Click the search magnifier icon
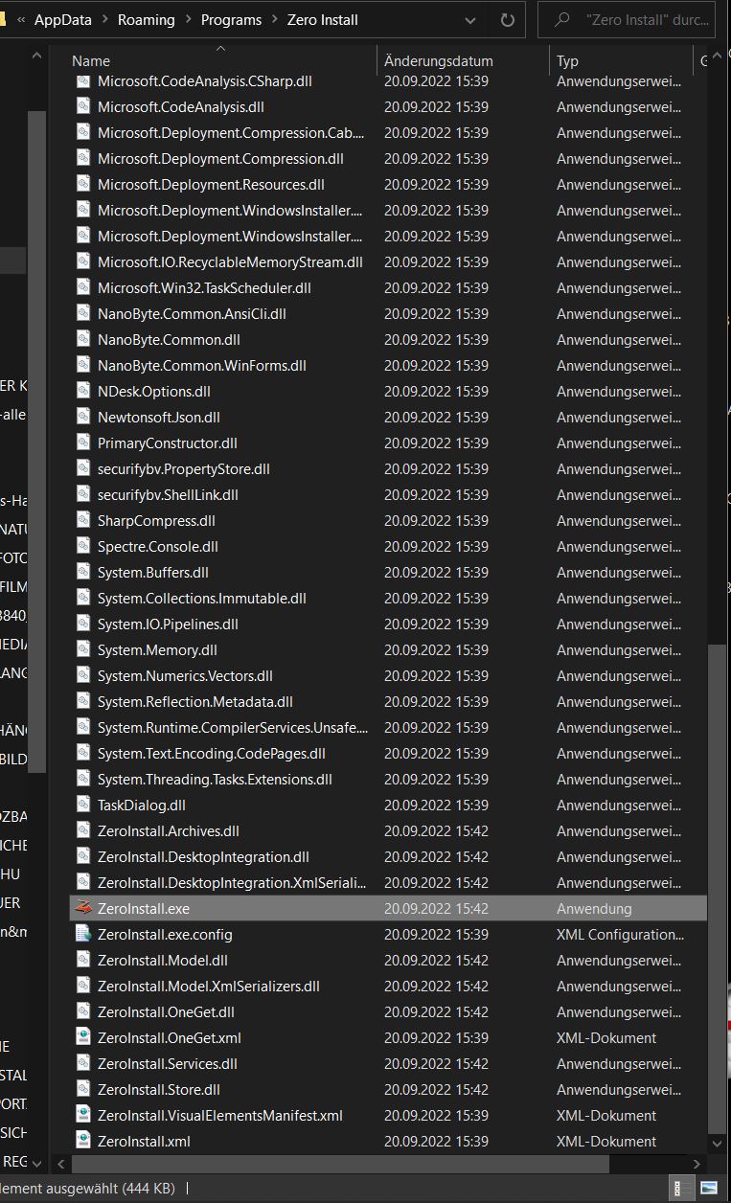The height and width of the screenshot is (1203, 731). pyautogui.click(x=562, y=19)
